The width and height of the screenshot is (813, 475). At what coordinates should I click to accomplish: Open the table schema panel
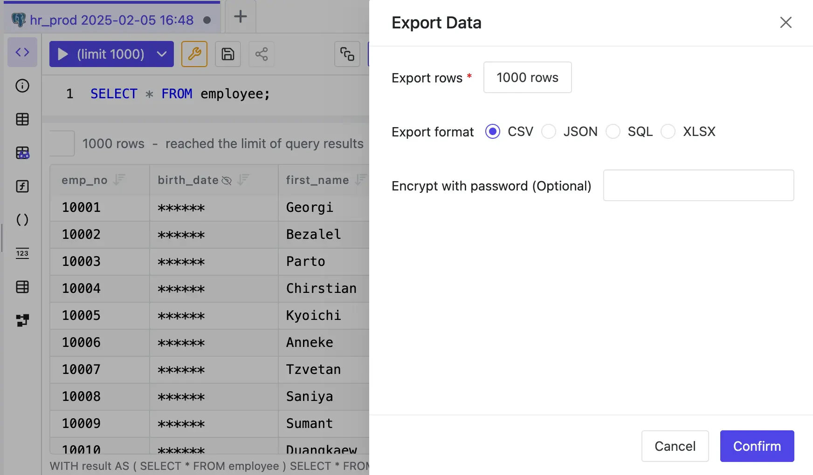coord(22,119)
